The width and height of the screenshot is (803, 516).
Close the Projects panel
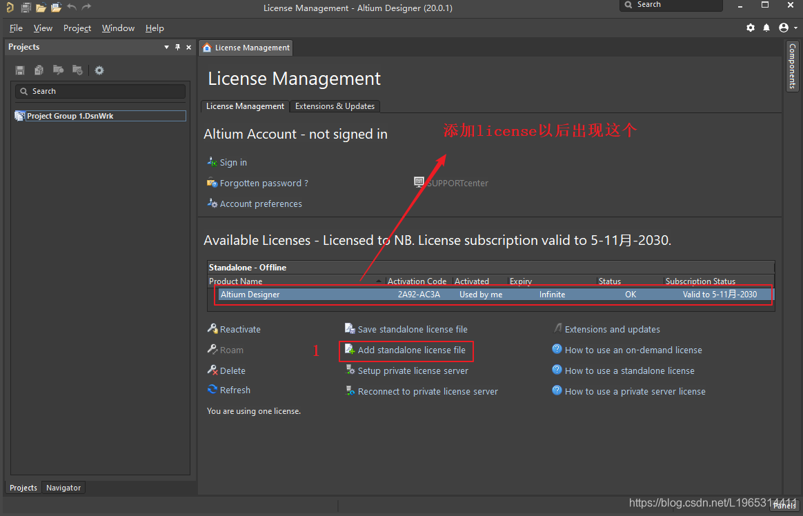click(x=188, y=47)
